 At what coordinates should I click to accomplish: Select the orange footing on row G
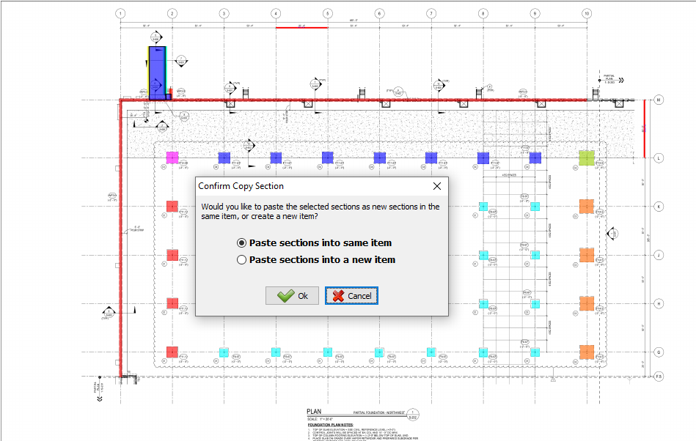pos(586,352)
